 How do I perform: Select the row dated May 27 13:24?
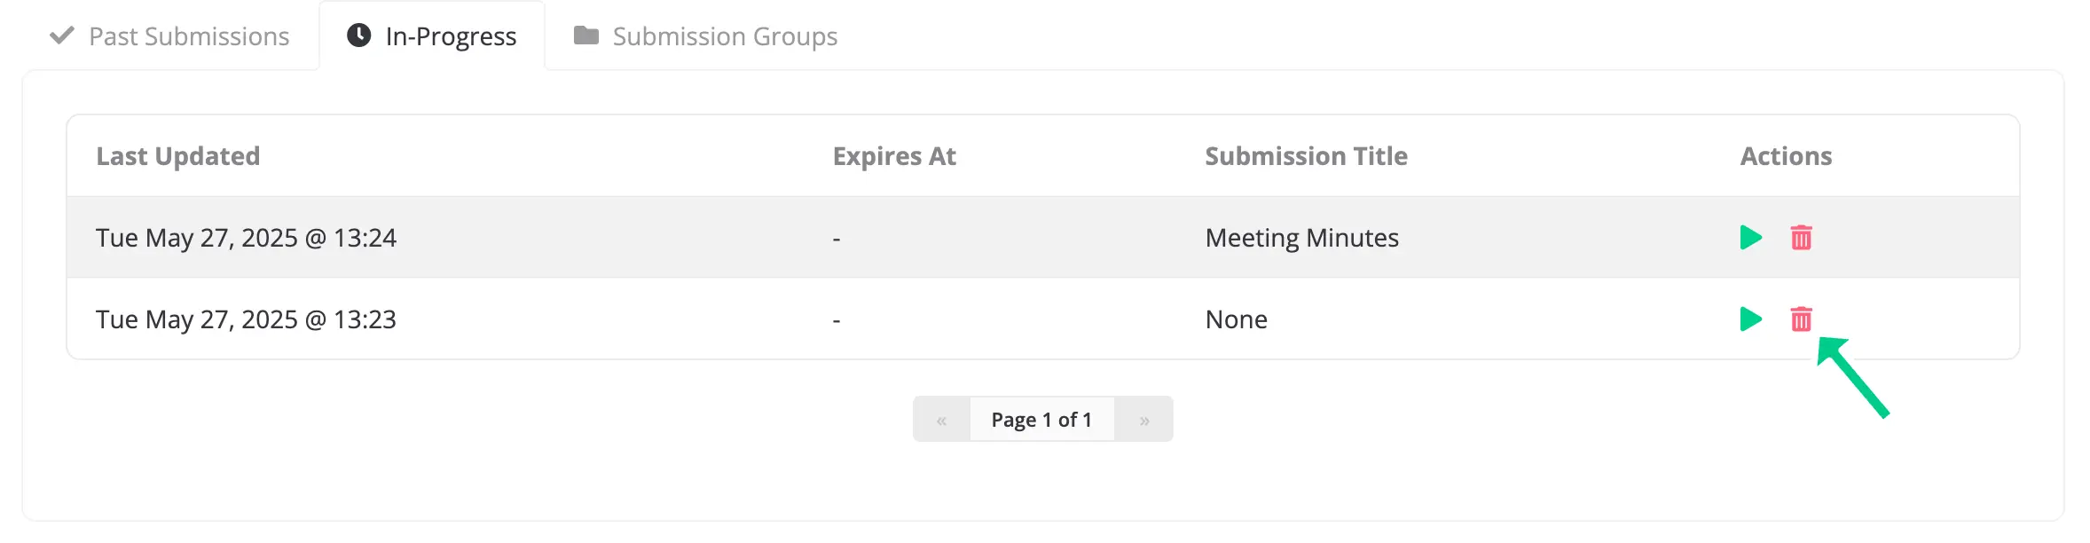click(x=1043, y=238)
